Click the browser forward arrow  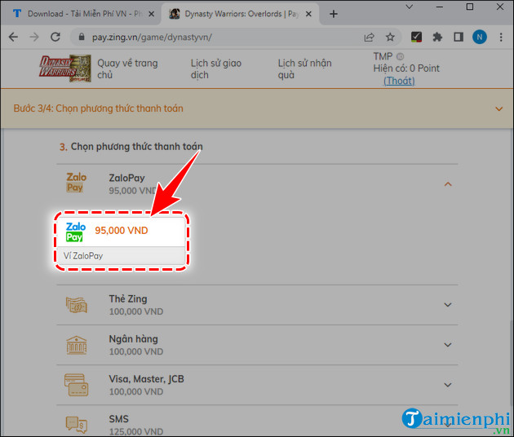tap(34, 37)
